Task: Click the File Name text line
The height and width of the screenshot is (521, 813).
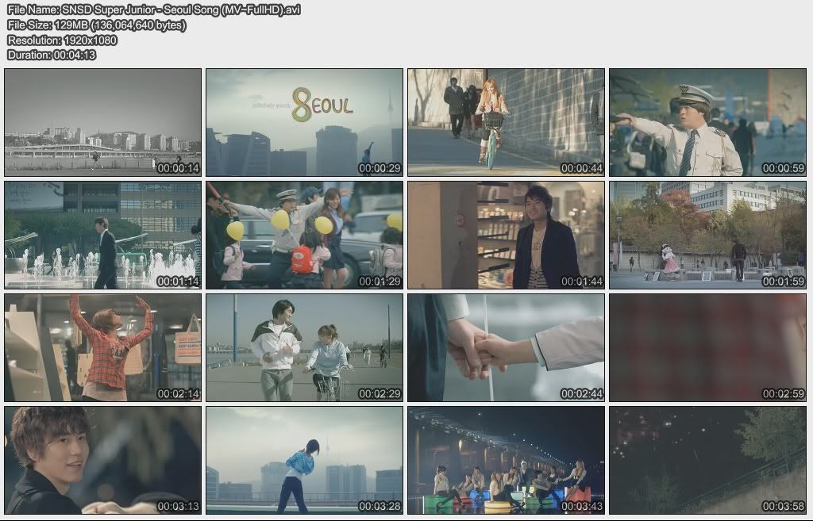Action: tap(154, 10)
